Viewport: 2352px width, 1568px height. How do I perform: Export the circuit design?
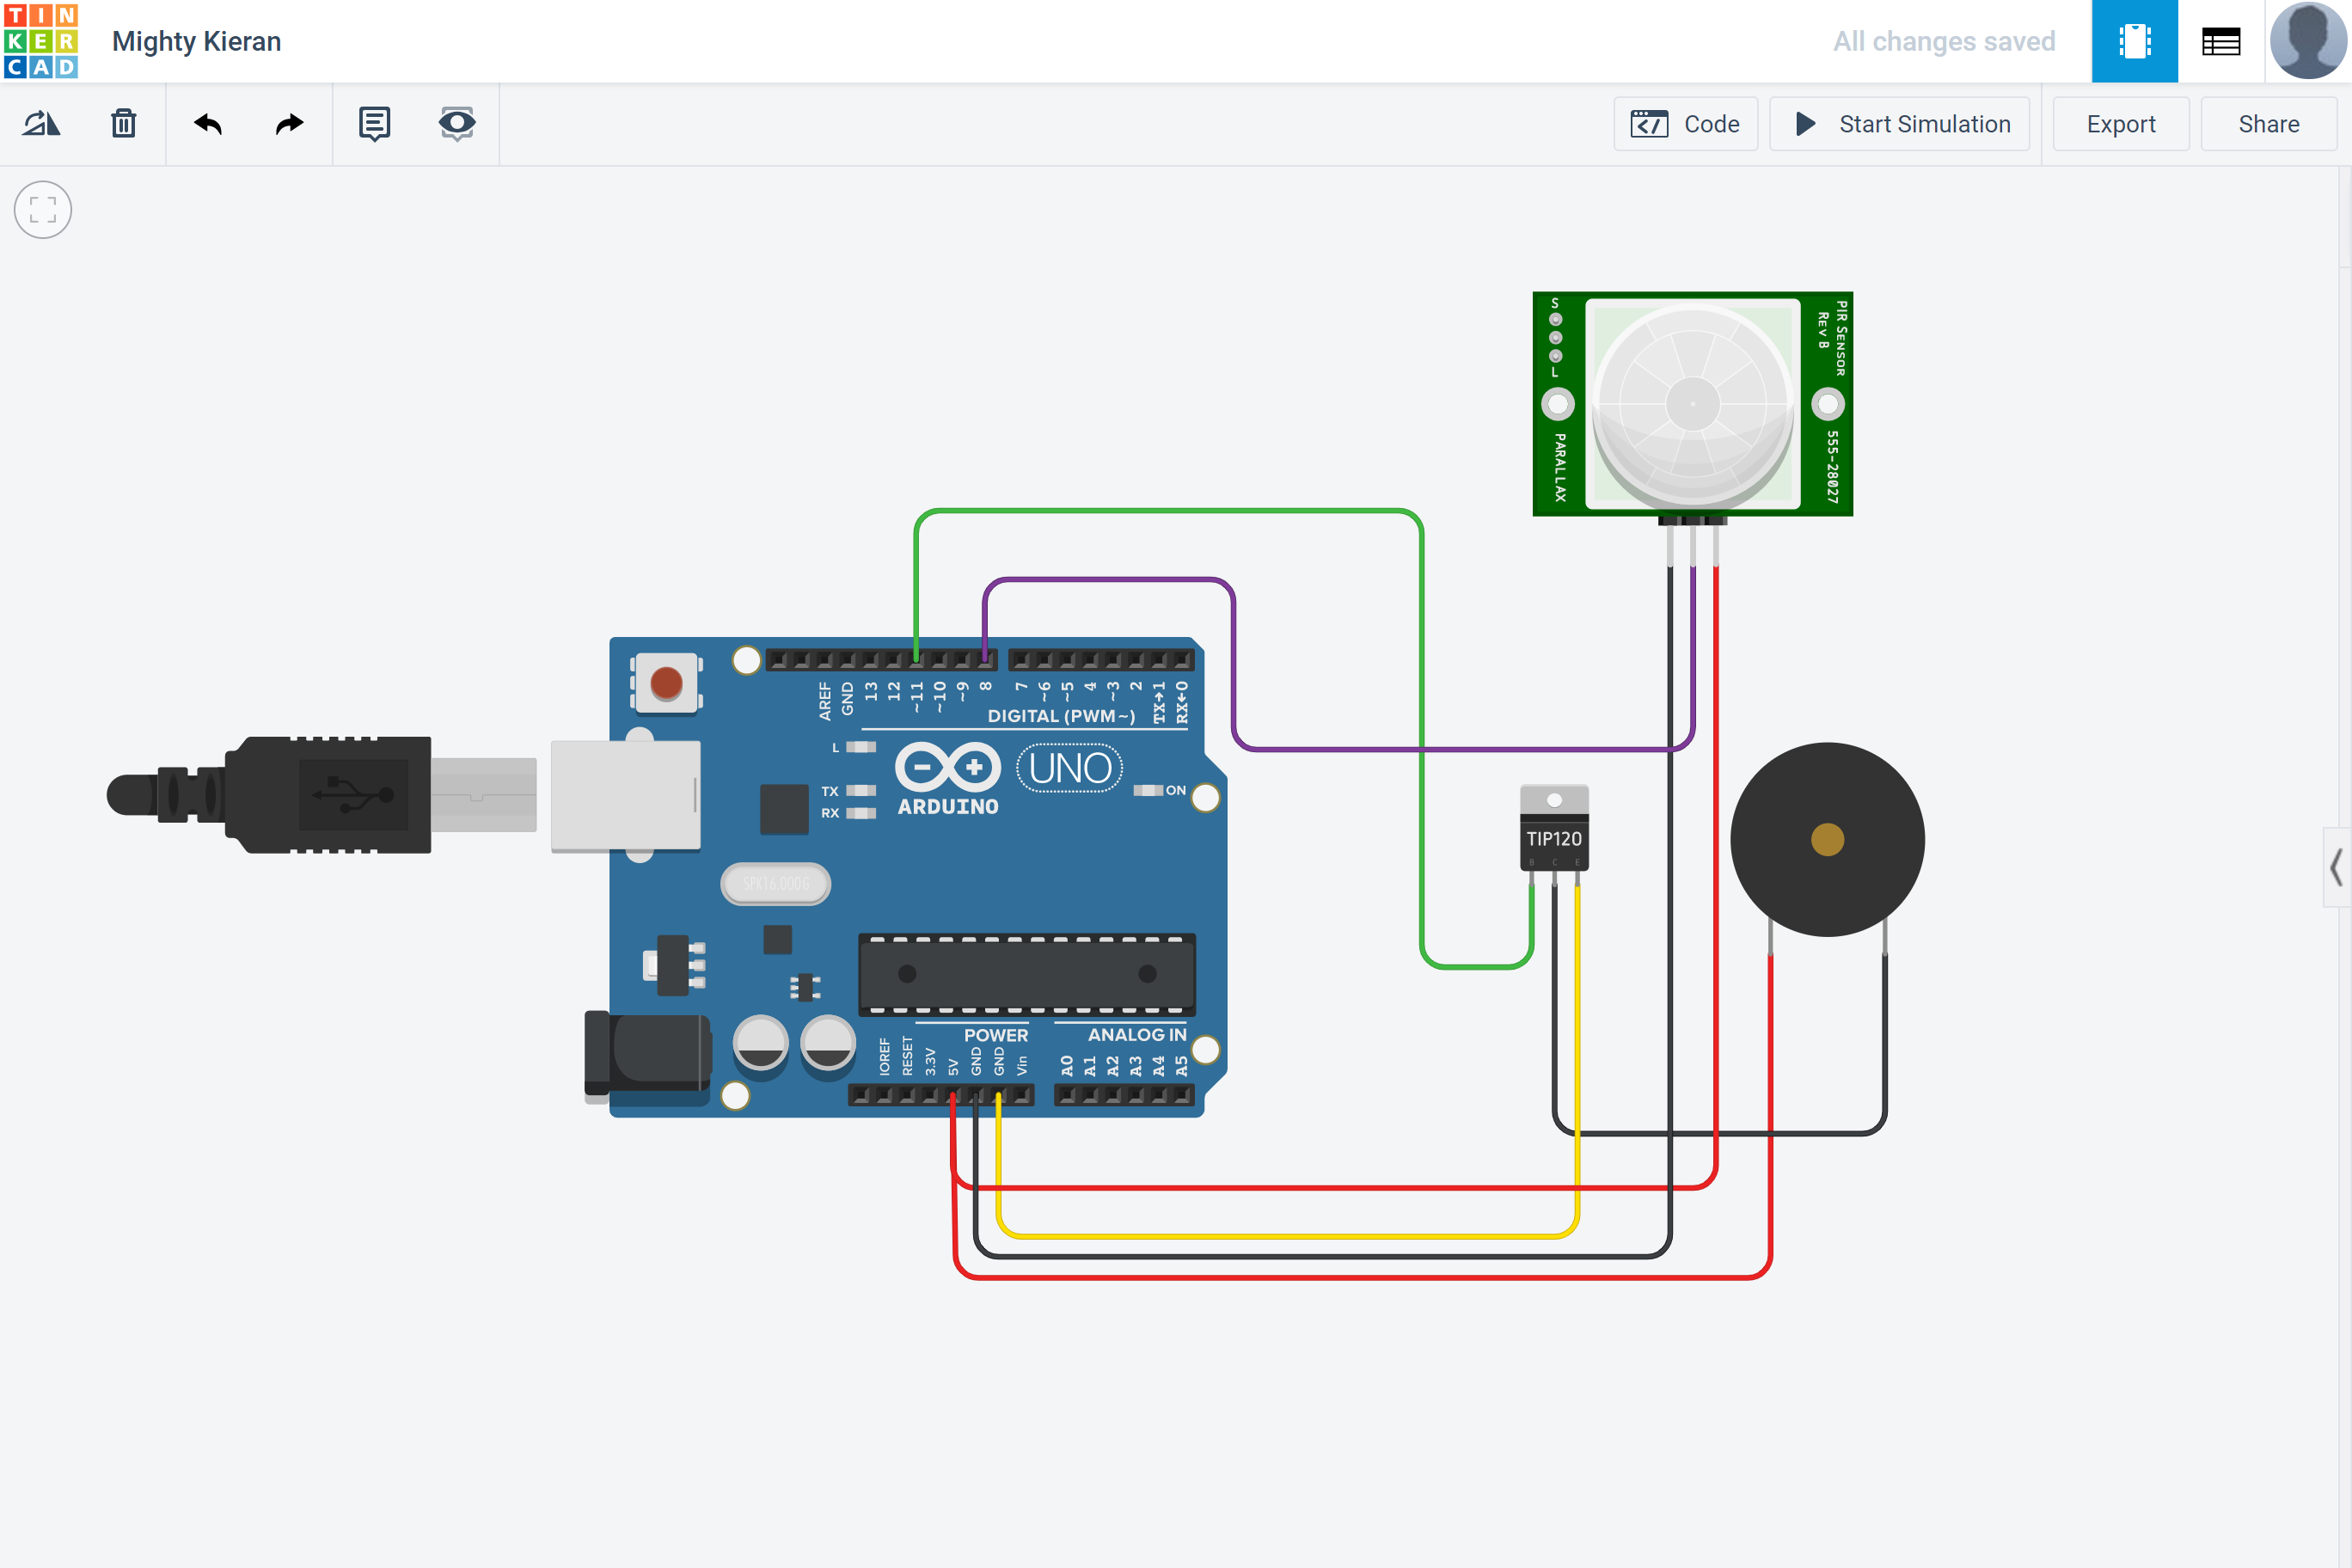click(2120, 123)
